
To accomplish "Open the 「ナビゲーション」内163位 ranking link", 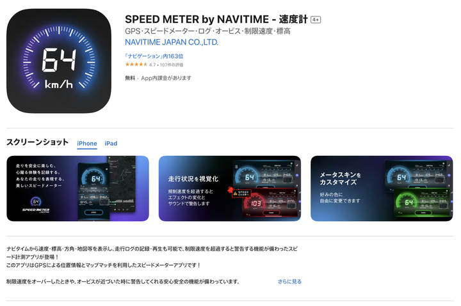I will point(154,56).
